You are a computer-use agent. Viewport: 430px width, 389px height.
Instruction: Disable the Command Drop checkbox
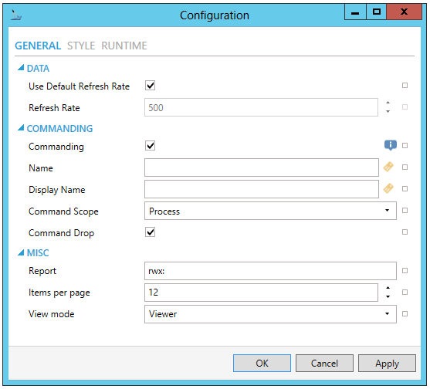[x=150, y=232]
